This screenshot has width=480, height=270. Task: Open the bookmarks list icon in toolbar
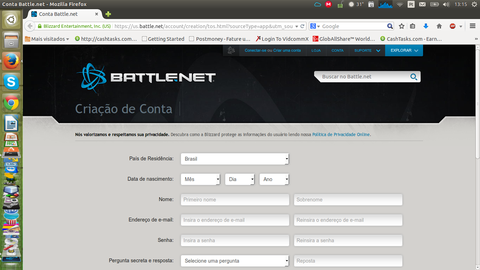click(413, 26)
